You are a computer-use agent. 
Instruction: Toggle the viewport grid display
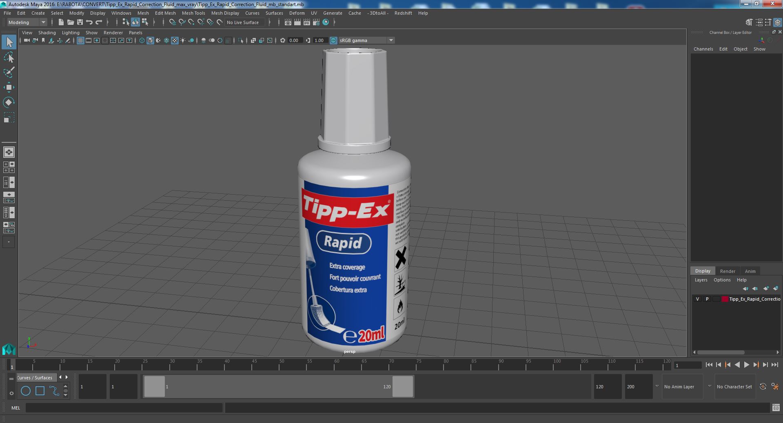tap(80, 40)
